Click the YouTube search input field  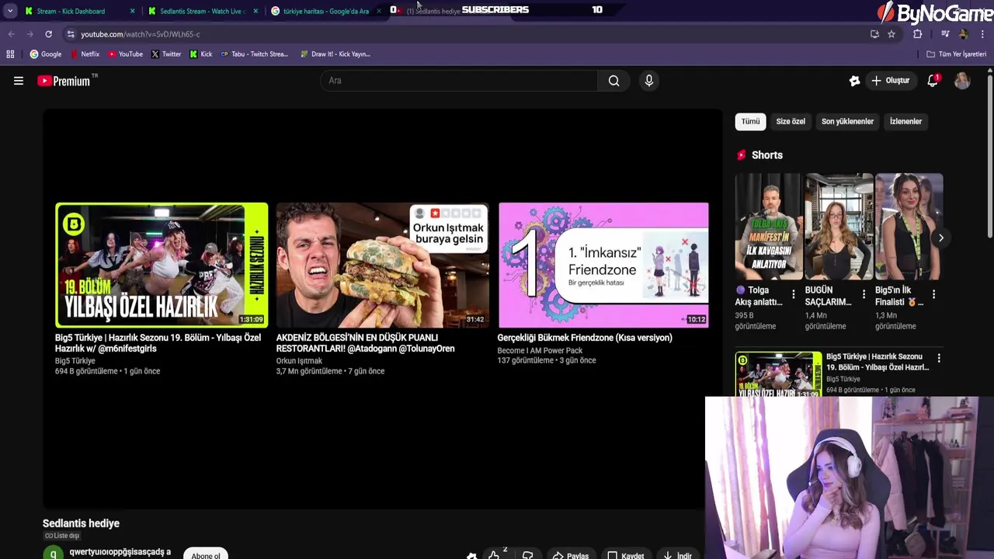point(459,81)
